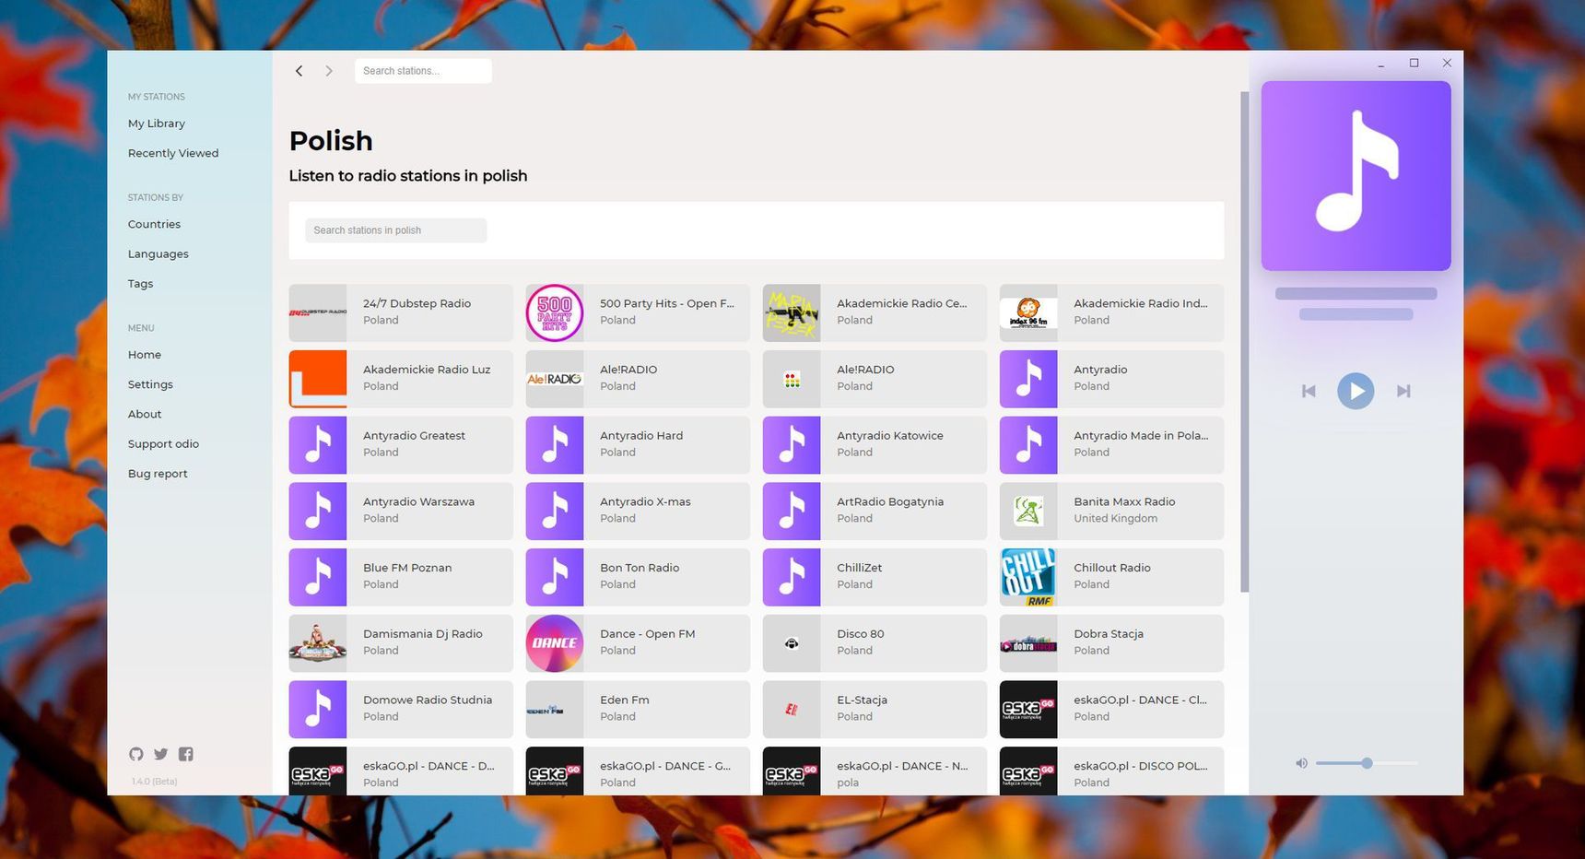
Task: Click the Akademickie Radio Luz orange logo
Action: coord(318,379)
